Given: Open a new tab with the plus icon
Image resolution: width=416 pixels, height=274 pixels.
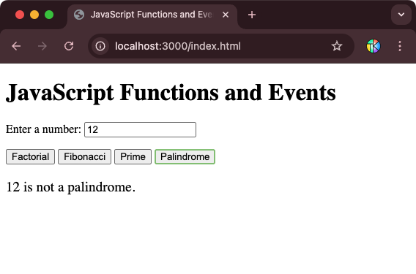Looking at the screenshot, I should (251, 15).
